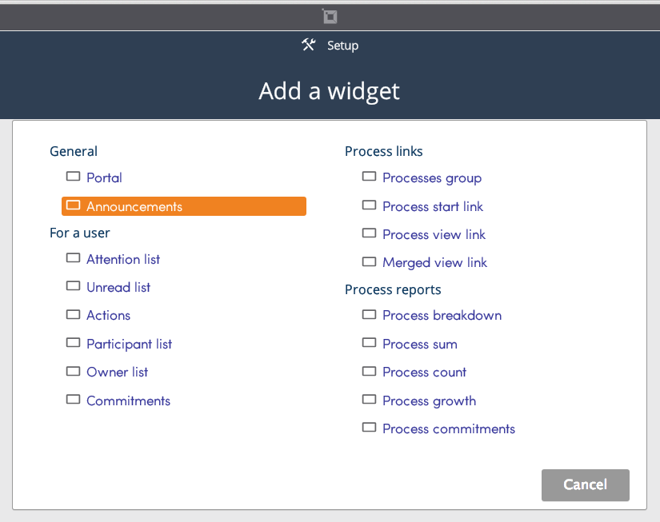Add the Unread list widget

[x=118, y=287]
